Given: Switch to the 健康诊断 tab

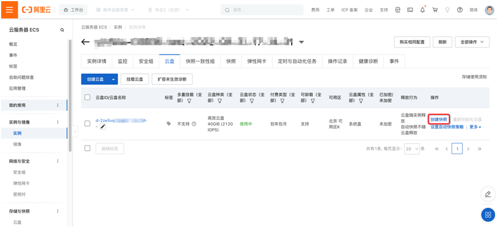Looking at the screenshot, I should (368, 61).
